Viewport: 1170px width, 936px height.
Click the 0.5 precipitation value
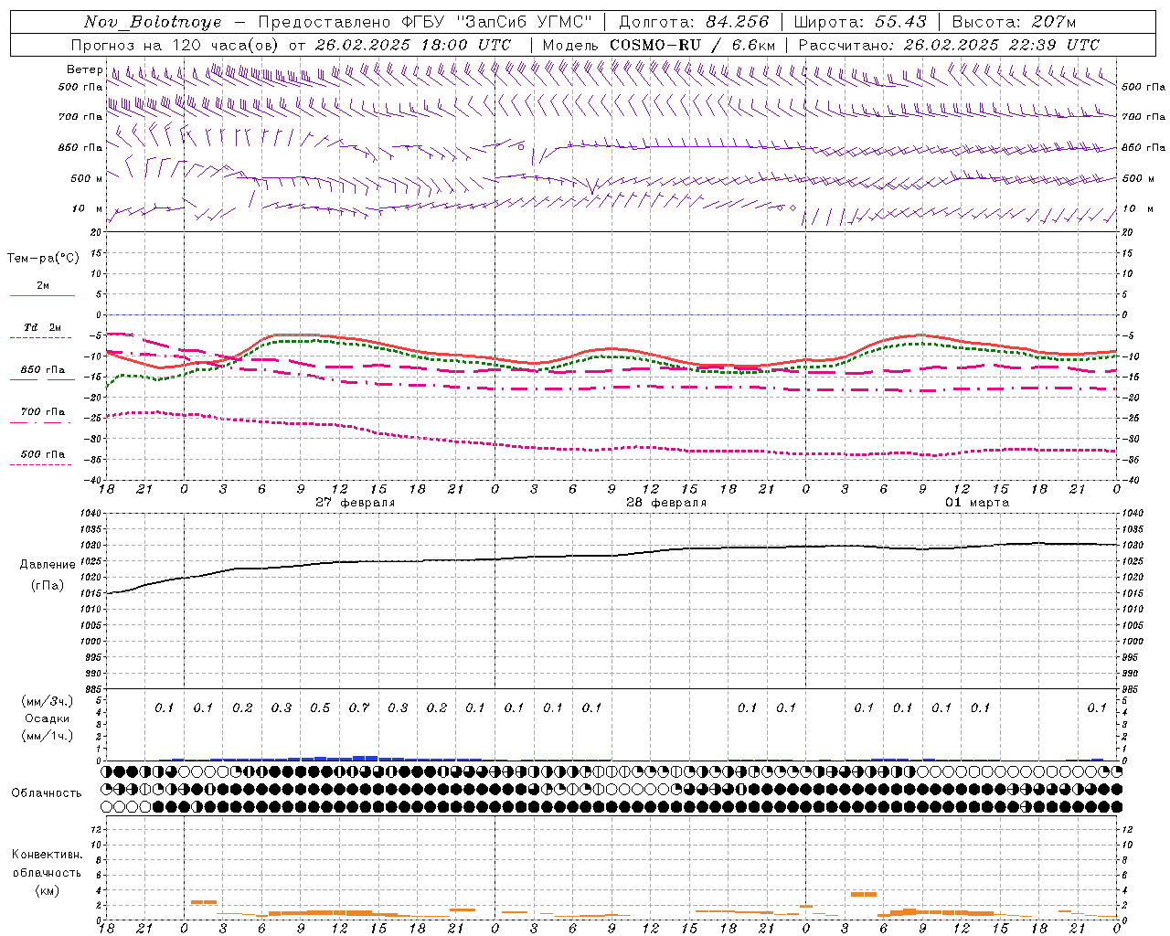point(320,707)
